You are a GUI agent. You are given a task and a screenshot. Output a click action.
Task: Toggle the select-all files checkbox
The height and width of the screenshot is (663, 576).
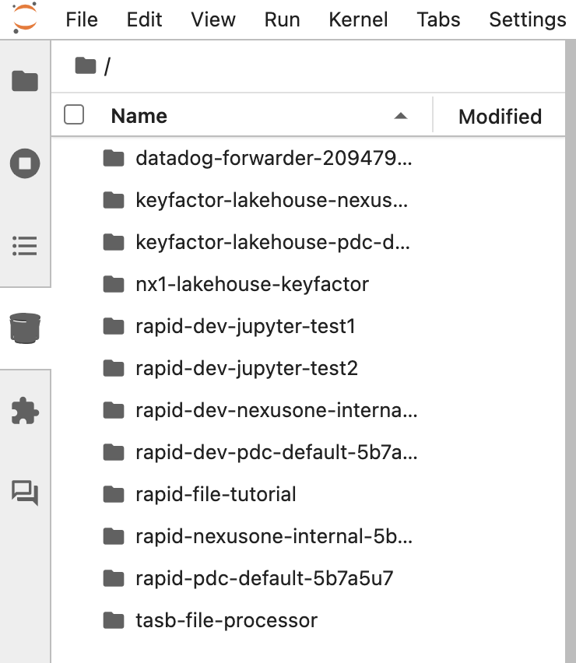point(74,114)
